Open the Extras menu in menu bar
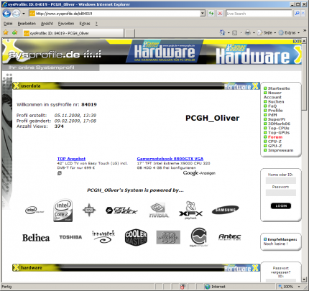The width and height of the screenshot is (309, 291). [85, 24]
